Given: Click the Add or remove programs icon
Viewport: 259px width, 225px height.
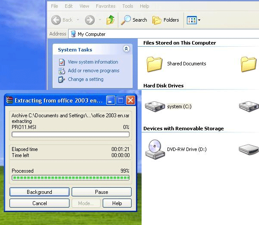Looking at the screenshot, I should (x=62, y=71).
